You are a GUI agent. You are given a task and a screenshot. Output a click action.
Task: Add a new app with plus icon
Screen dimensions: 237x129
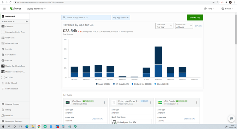tap(27, 21)
